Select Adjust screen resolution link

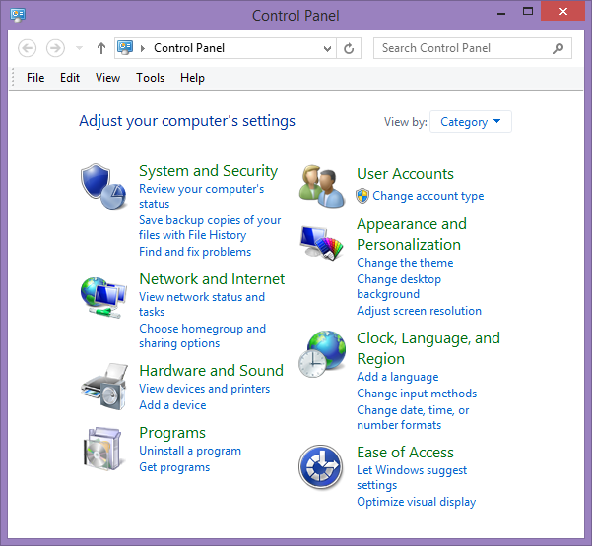click(419, 311)
